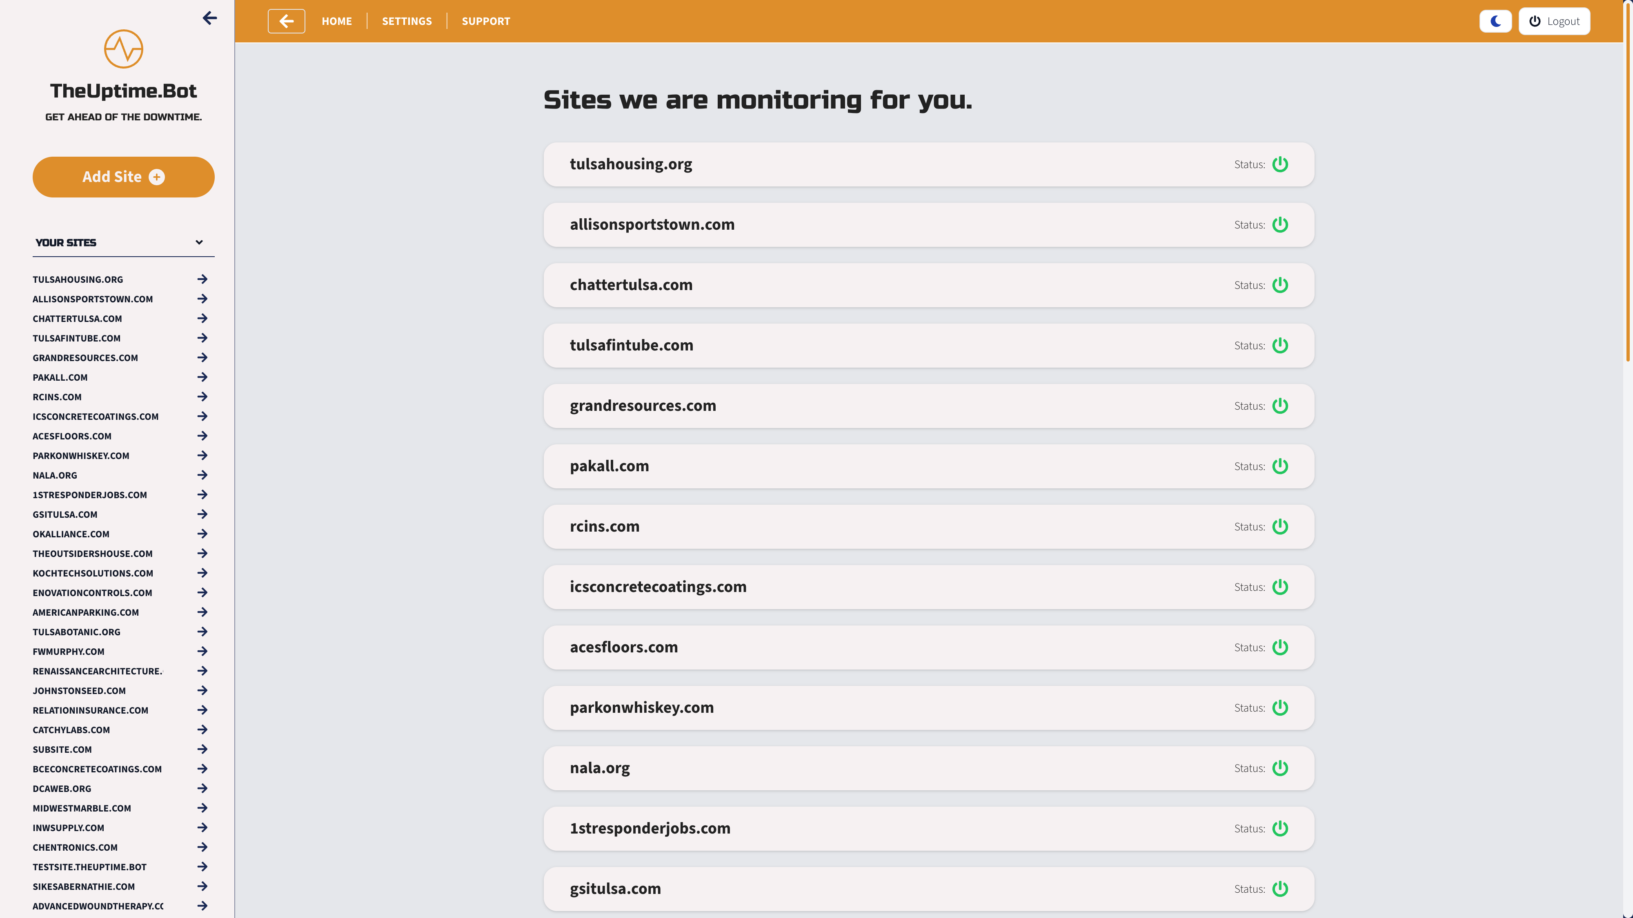Go to the SETTINGS menu item

click(x=406, y=21)
